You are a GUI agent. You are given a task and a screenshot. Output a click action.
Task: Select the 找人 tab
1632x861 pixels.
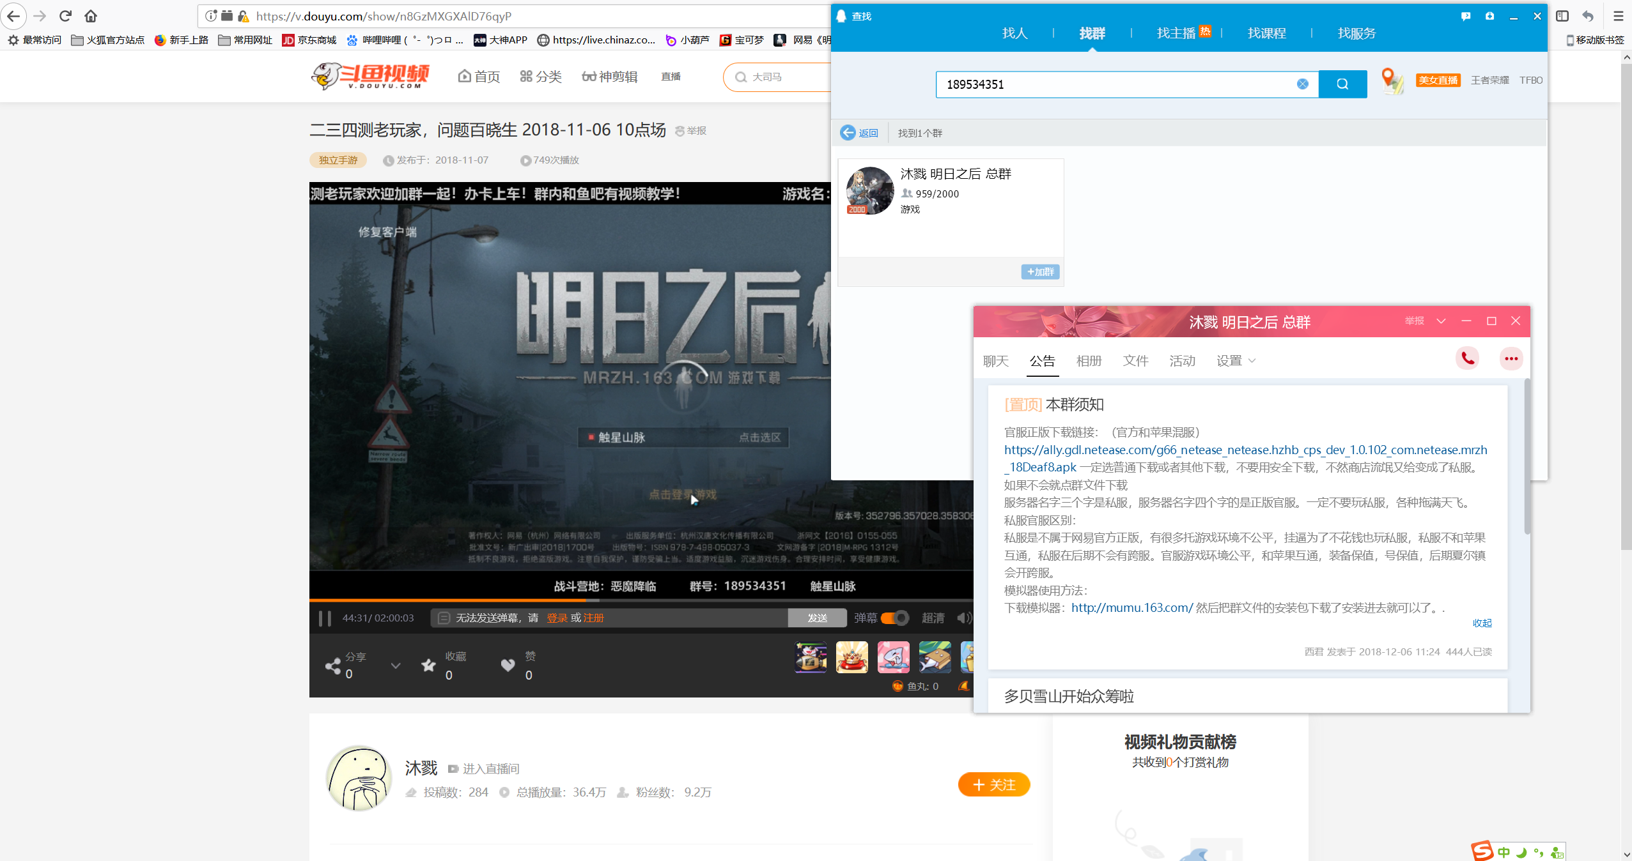point(1014,33)
